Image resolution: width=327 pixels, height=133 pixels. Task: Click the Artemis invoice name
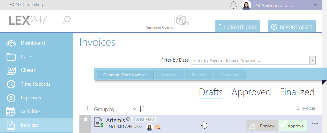pos(115,120)
